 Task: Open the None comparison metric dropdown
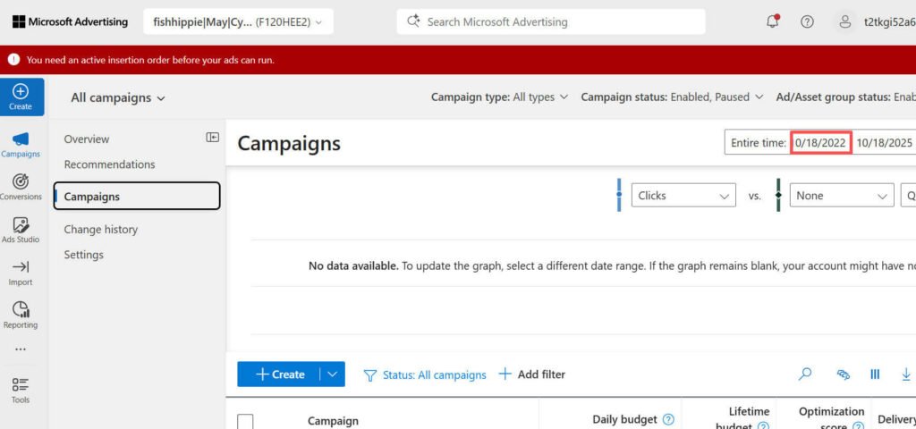(x=841, y=196)
